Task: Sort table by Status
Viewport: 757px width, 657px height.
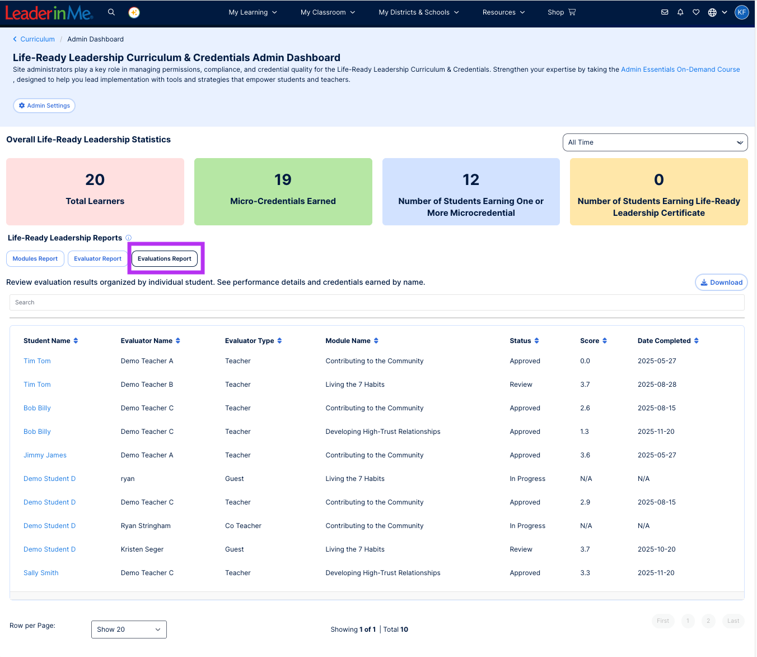Action: (x=536, y=341)
